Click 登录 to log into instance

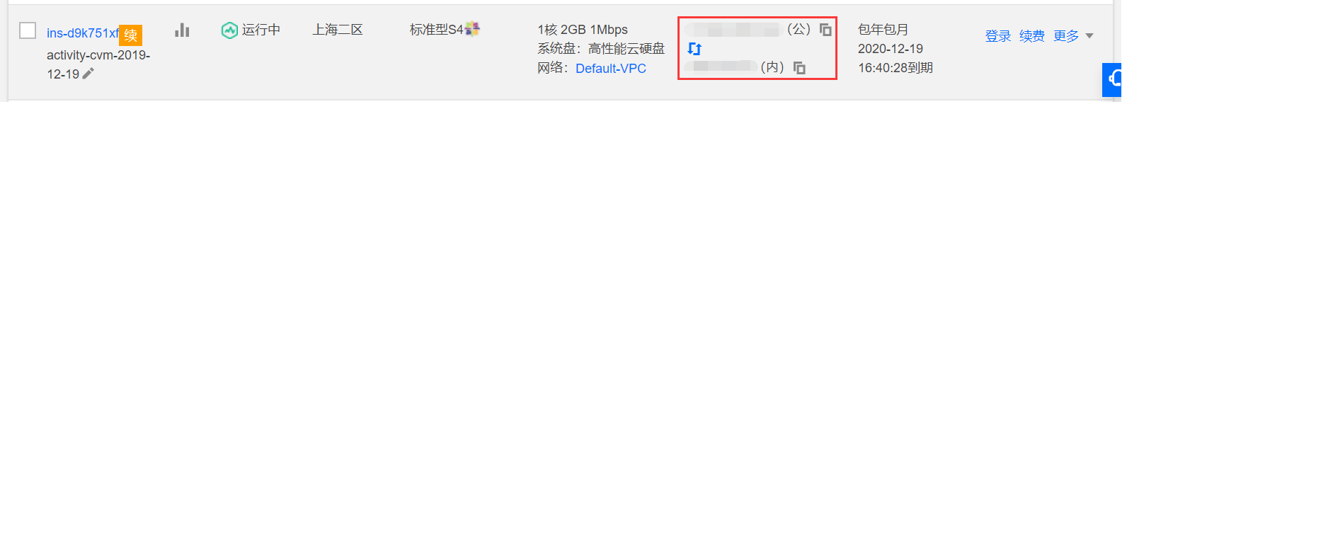998,36
